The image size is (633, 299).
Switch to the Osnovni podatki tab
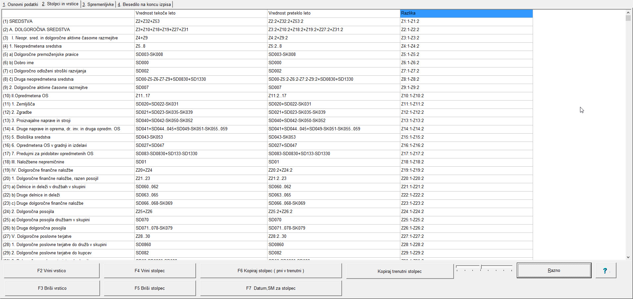(x=20, y=4)
